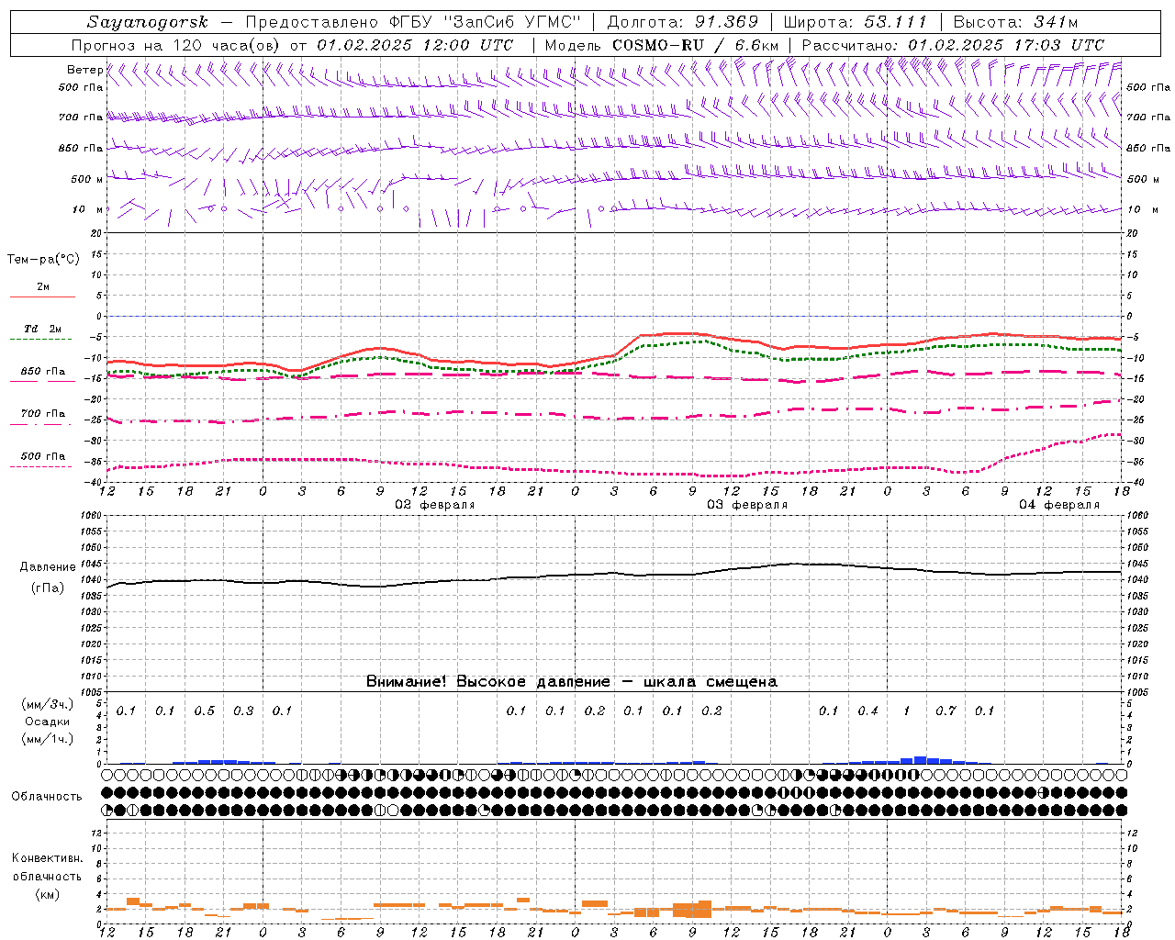Click the '0.5' precipitation amount
1175x940 pixels.
204,711
